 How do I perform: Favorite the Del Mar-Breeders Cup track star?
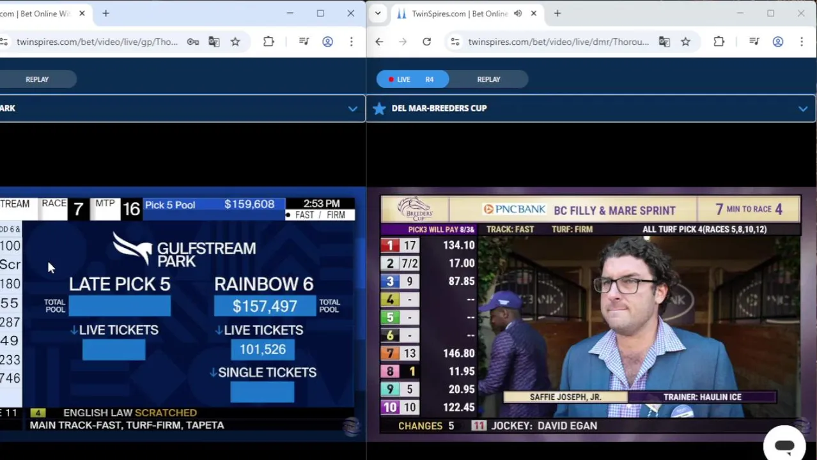click(x=379, y=109)
